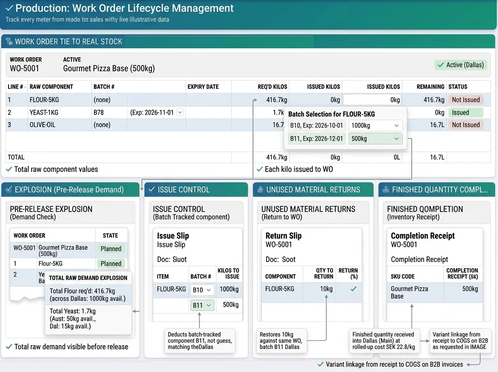Viewport: 498px width, 372px height.
Task: Click the TOTAL row label
Action: pyautogui.click(x=16, y=157)
